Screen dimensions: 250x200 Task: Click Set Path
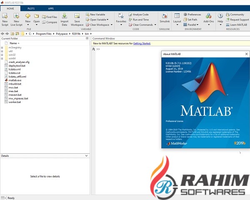[190, 20]
